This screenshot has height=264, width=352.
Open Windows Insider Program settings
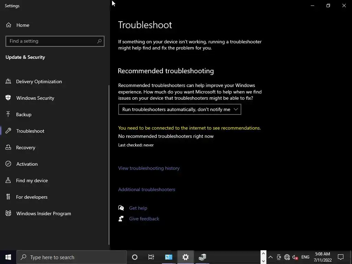click(x=54, y=213)
